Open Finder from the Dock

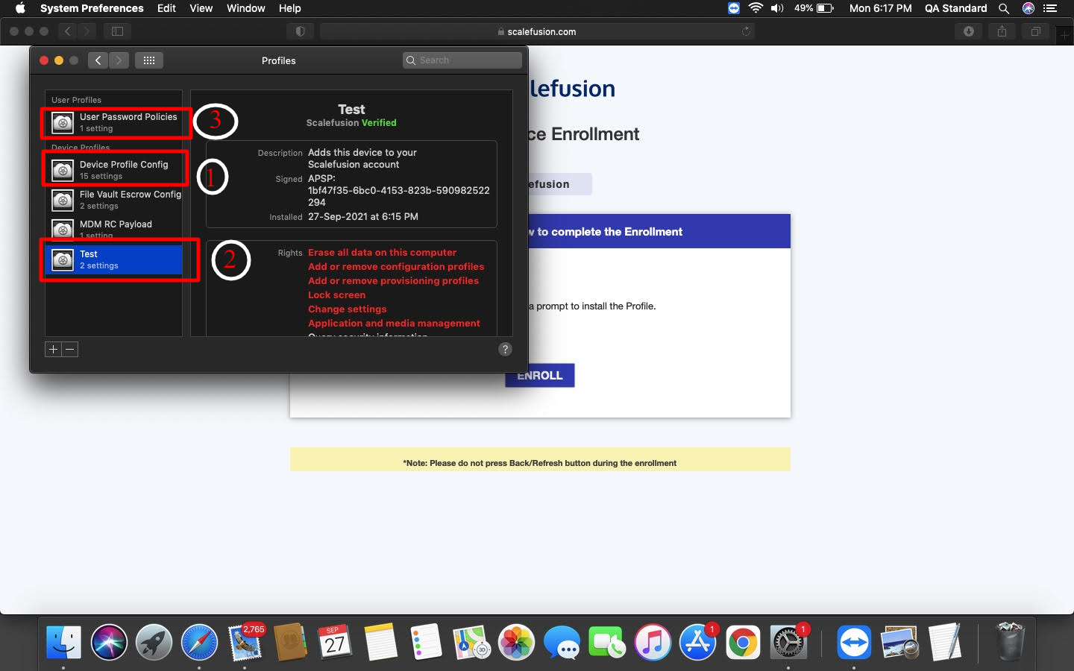pyautogui.click(x=63, y=642)
